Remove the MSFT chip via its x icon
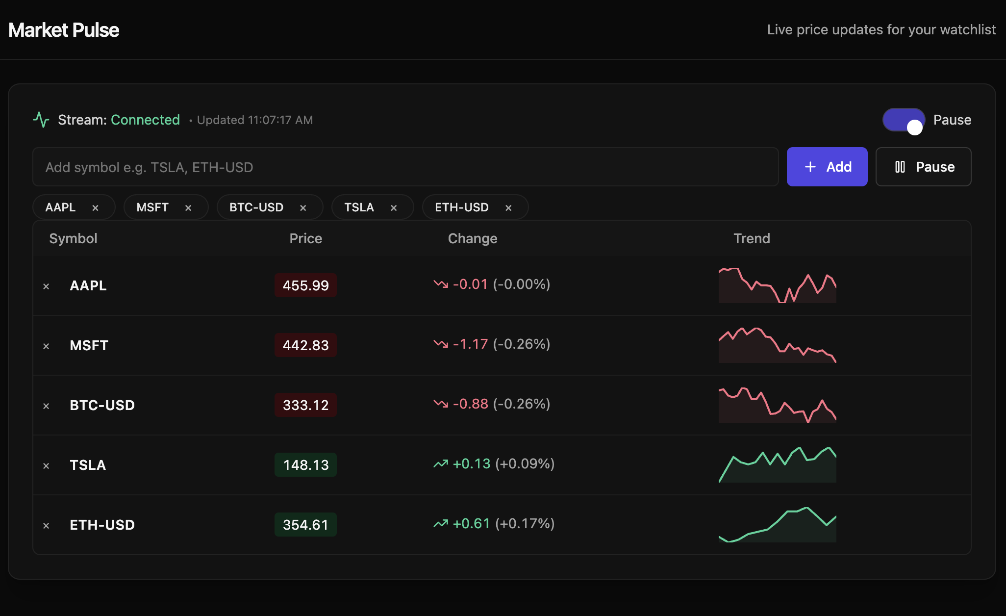 188,208
